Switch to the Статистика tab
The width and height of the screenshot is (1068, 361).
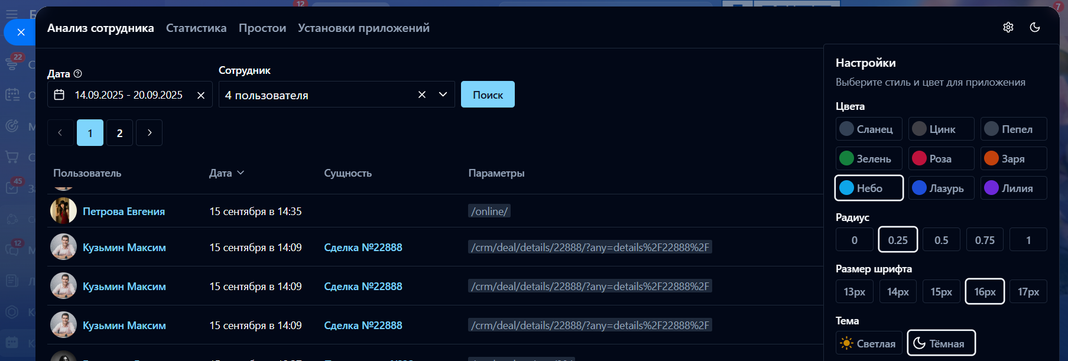196,28
